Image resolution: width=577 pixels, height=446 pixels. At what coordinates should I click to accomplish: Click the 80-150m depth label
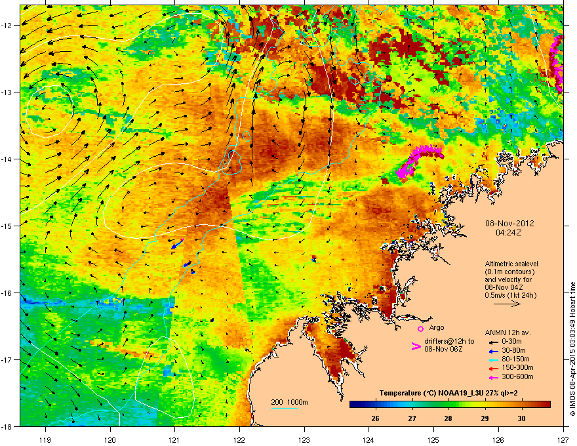click(515, 359)
